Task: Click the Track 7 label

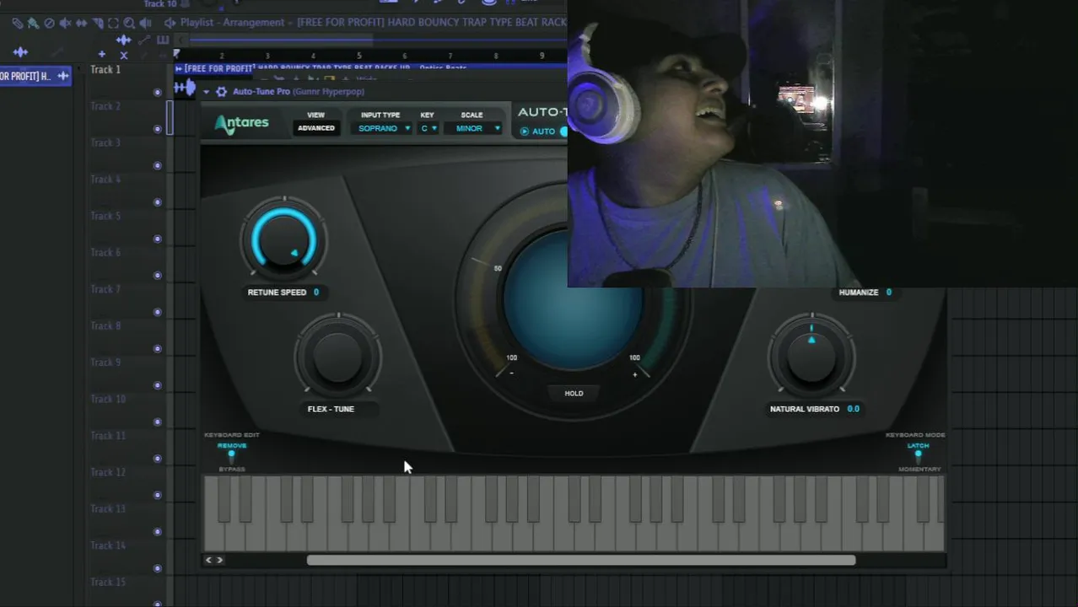Action: 105,289
